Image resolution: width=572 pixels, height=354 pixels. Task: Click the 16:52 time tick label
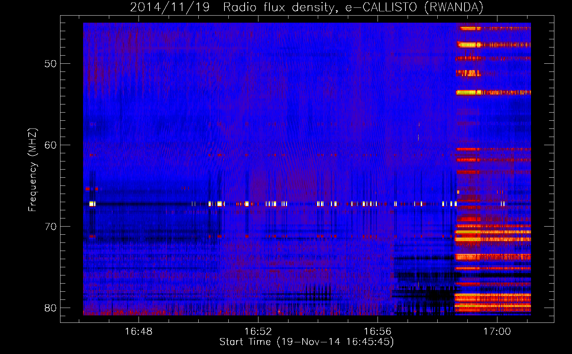(258, 331)
